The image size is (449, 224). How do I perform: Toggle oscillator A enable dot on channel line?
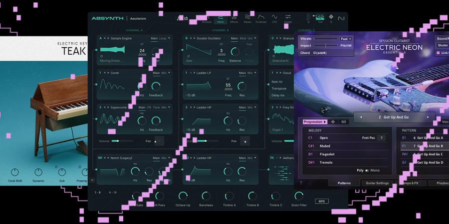(x=96, y=50)
